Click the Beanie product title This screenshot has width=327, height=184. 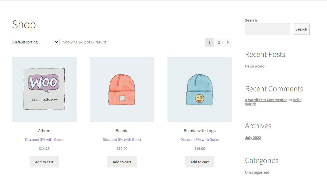point(122,131)
